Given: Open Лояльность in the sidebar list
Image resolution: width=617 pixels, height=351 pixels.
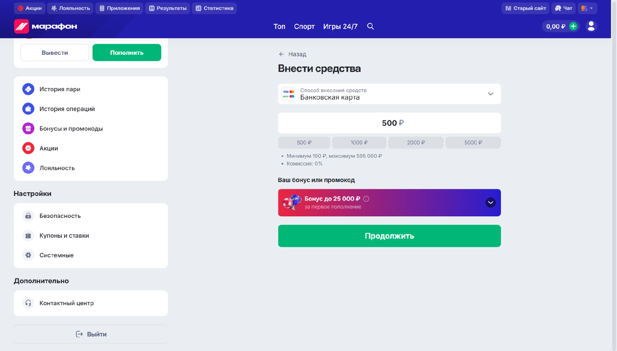Looking at the screenshot, I should (91, 168).
